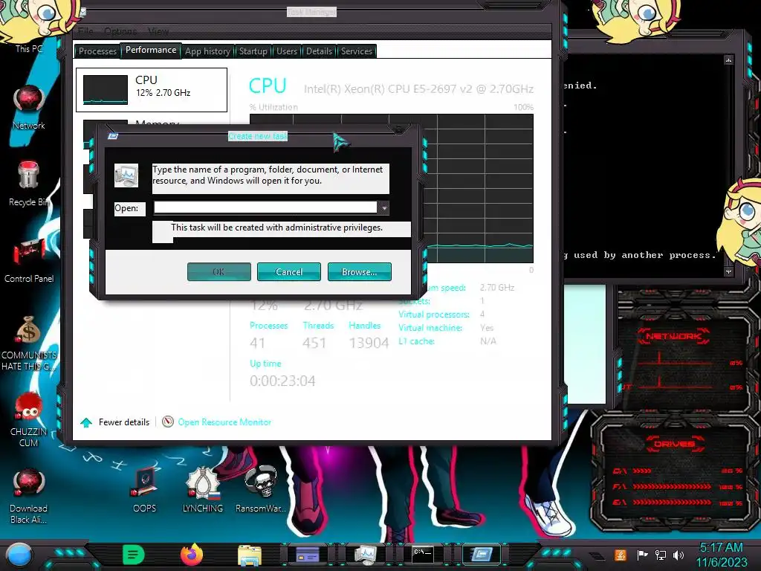Open the network status tray icon
Viewport: 761px width, 571px height.
click(x=660, y=555)
